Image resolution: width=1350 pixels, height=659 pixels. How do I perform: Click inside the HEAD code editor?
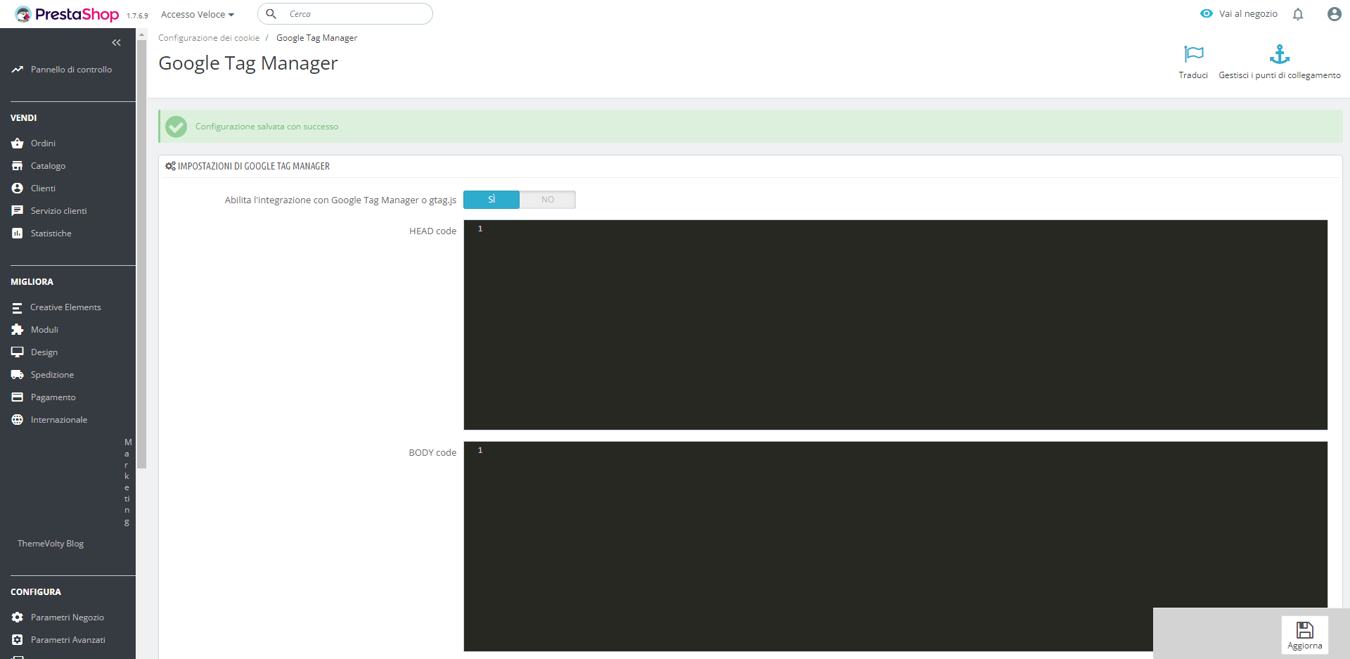[895, 325]
